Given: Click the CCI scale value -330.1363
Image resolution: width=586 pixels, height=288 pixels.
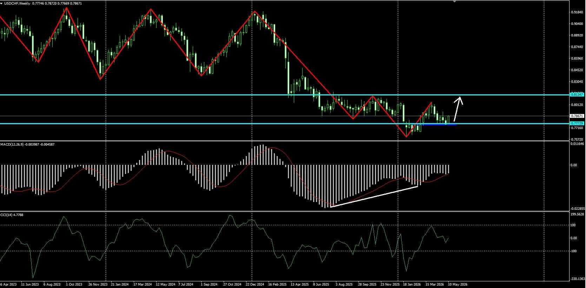Looking at the screenshot, I should click(578, 279).
